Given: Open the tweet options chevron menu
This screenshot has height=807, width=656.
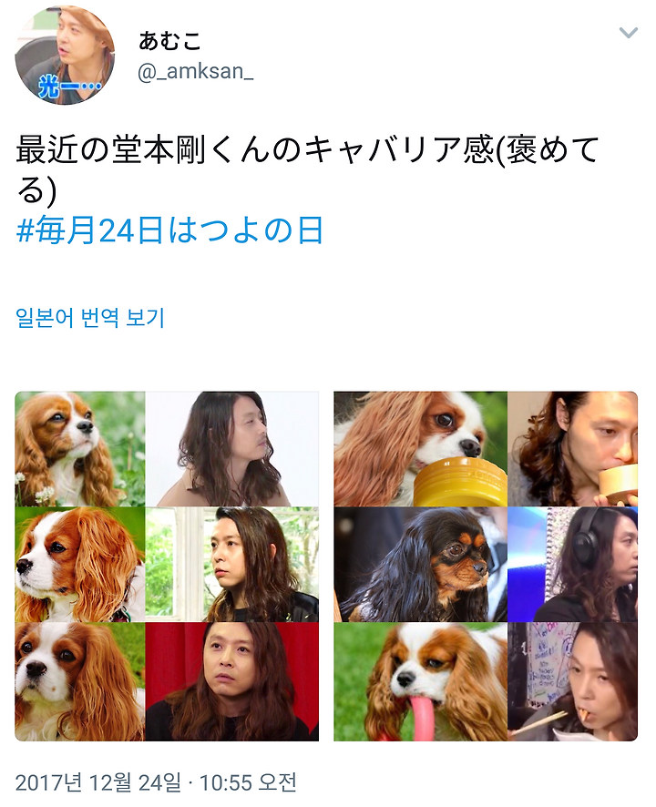Looking at the screenshot, I should click(x=628, y=34).
